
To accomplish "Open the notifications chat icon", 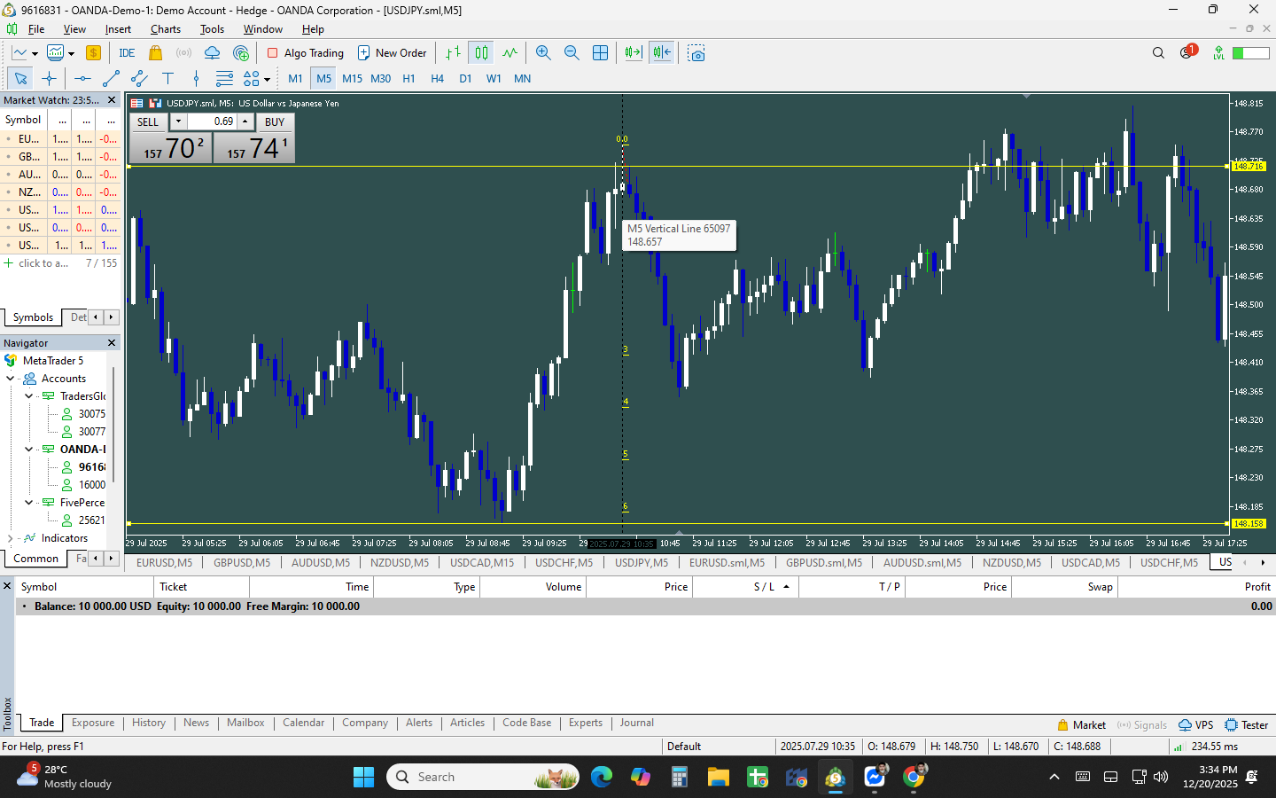I will point(1187,52).
